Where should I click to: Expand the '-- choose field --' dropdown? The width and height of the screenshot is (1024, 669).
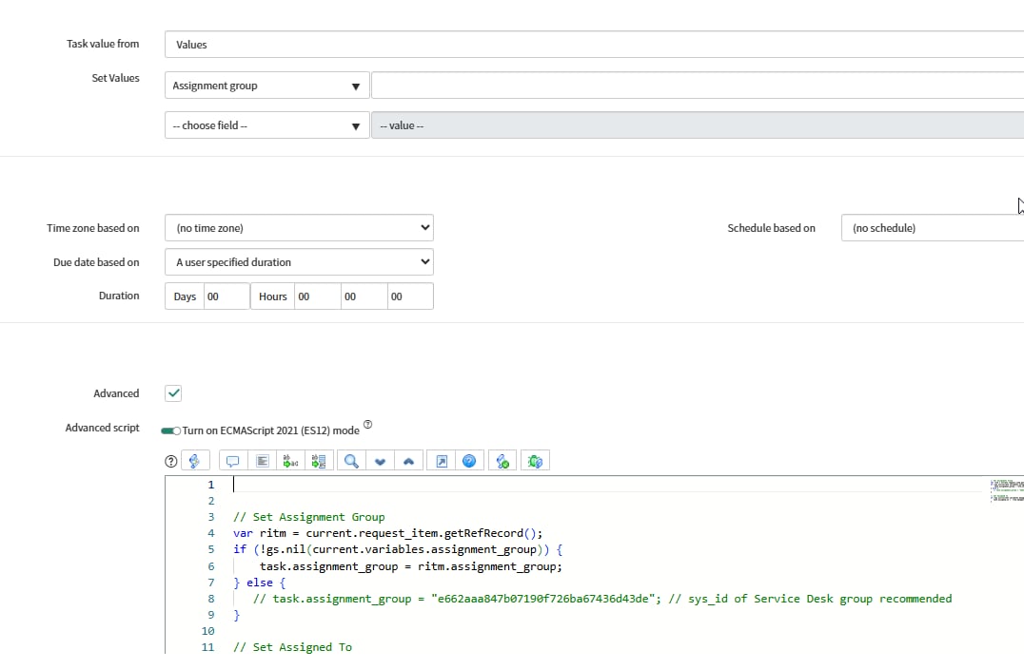click(x=266, y=125)
